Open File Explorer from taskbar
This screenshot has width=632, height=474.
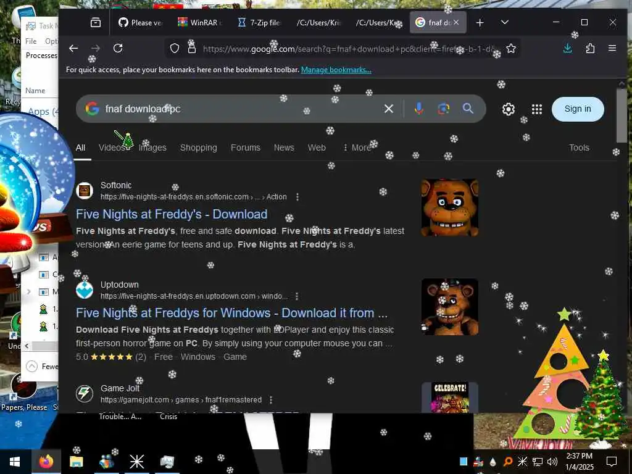[x=76, y=462]
